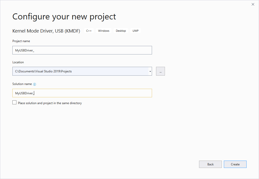Click the Project name label
The width and height of the screenshot is (259, 179).
pos(21,41)
